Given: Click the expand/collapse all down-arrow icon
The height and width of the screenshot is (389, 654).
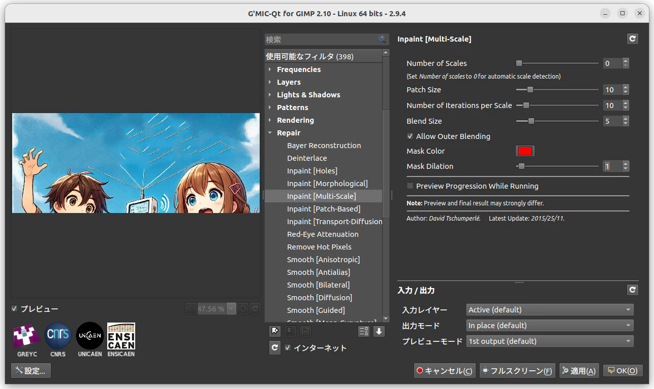Looking at the screenshot, I should pos(379,332).
